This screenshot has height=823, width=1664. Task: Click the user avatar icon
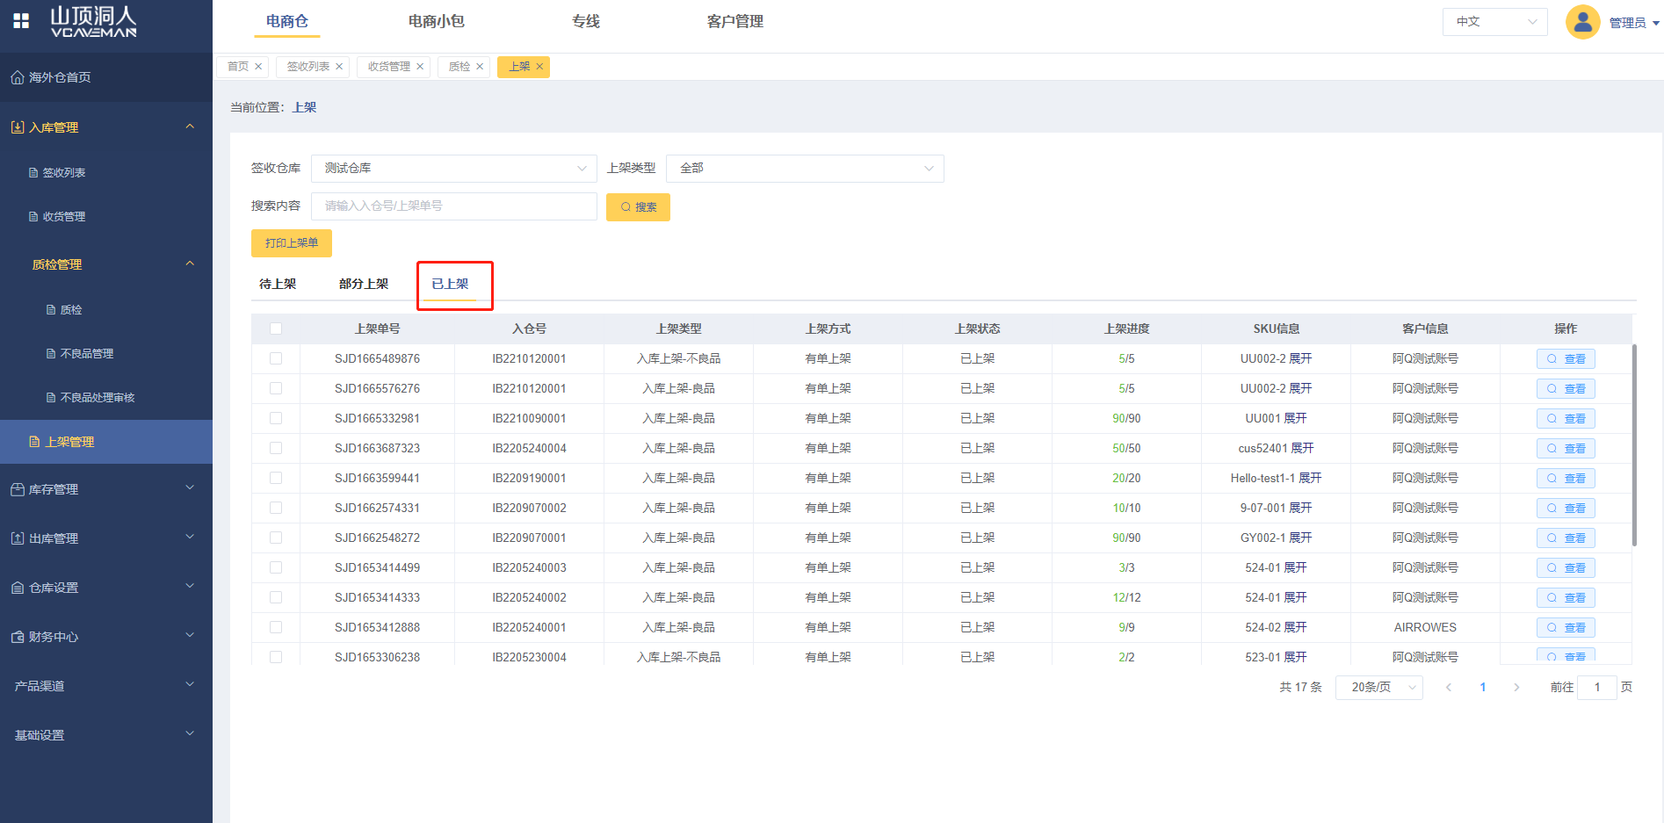point(1582,22)
